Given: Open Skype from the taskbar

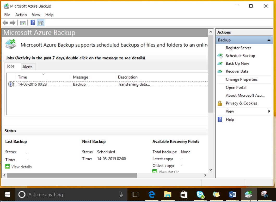Looking at the screenshot, I should coord(200,195).
